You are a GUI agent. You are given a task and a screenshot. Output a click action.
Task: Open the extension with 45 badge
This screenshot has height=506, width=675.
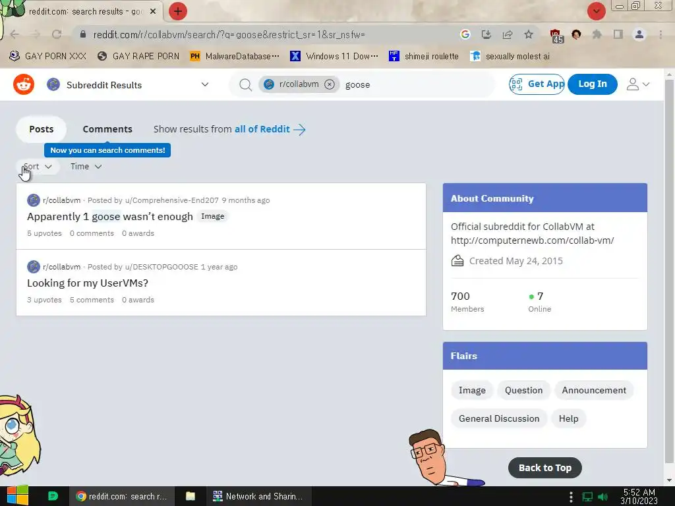click(556, 36)
